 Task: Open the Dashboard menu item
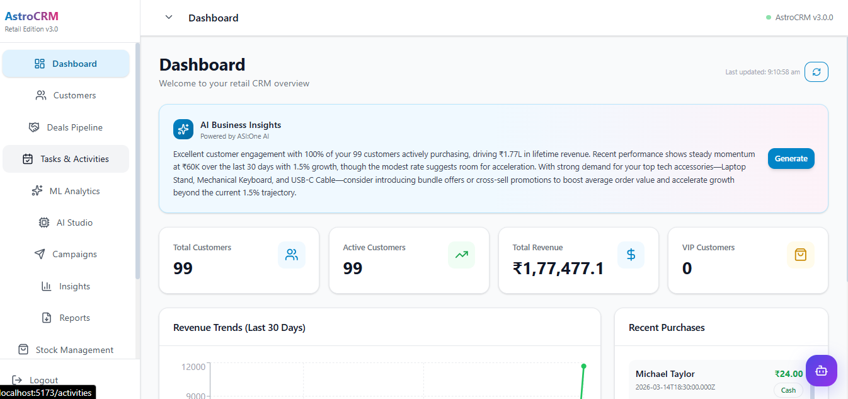pos(66,64)
